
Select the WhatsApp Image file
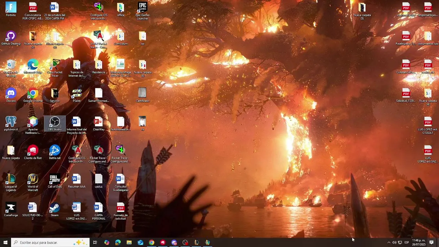tap(121, 68)
